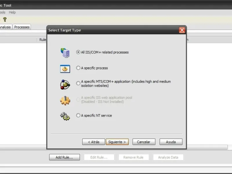232x174 pixels.
Task: Click disabled IIS web application pool radio
Action: point(78,99)
